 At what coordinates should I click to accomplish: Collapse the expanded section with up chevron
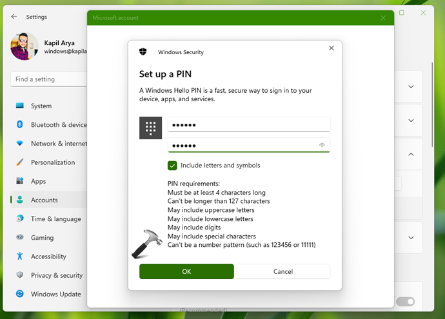pos(411,155)
